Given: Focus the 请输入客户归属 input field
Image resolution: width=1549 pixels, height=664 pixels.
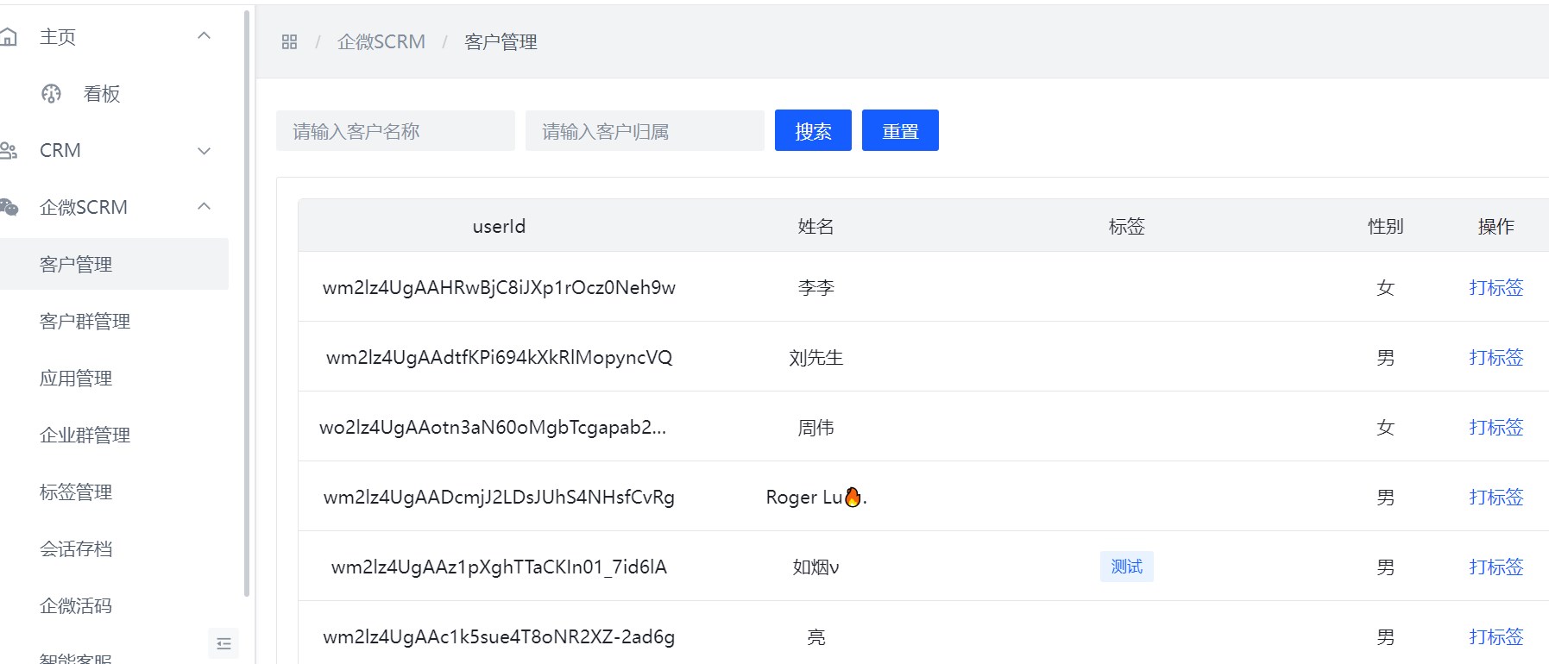Looking at the screenshot, I should (x=645, y=131).
